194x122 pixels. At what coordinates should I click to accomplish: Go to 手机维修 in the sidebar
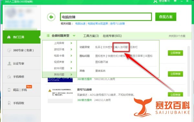click(22, 77)
